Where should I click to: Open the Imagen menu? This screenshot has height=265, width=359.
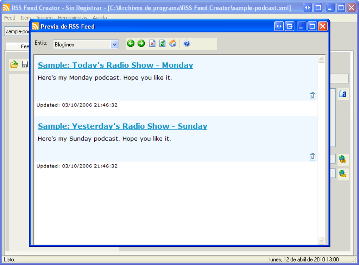(x=44, y=18)
